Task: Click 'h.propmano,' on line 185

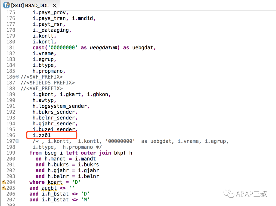Action: pos(49,71)
